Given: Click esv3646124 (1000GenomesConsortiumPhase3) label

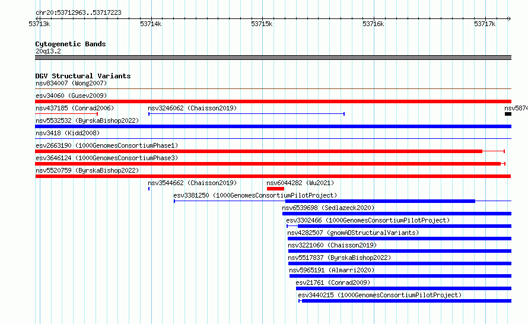Looking at the screenshot, I should click(x=107, y=158).
